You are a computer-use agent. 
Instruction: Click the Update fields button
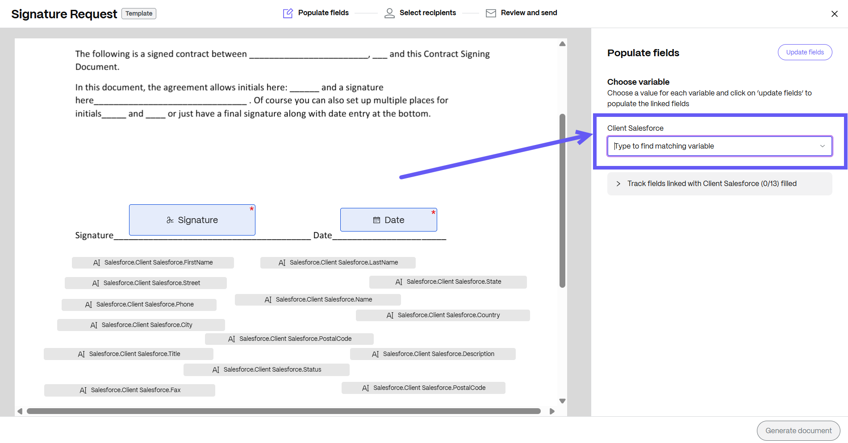805,52
